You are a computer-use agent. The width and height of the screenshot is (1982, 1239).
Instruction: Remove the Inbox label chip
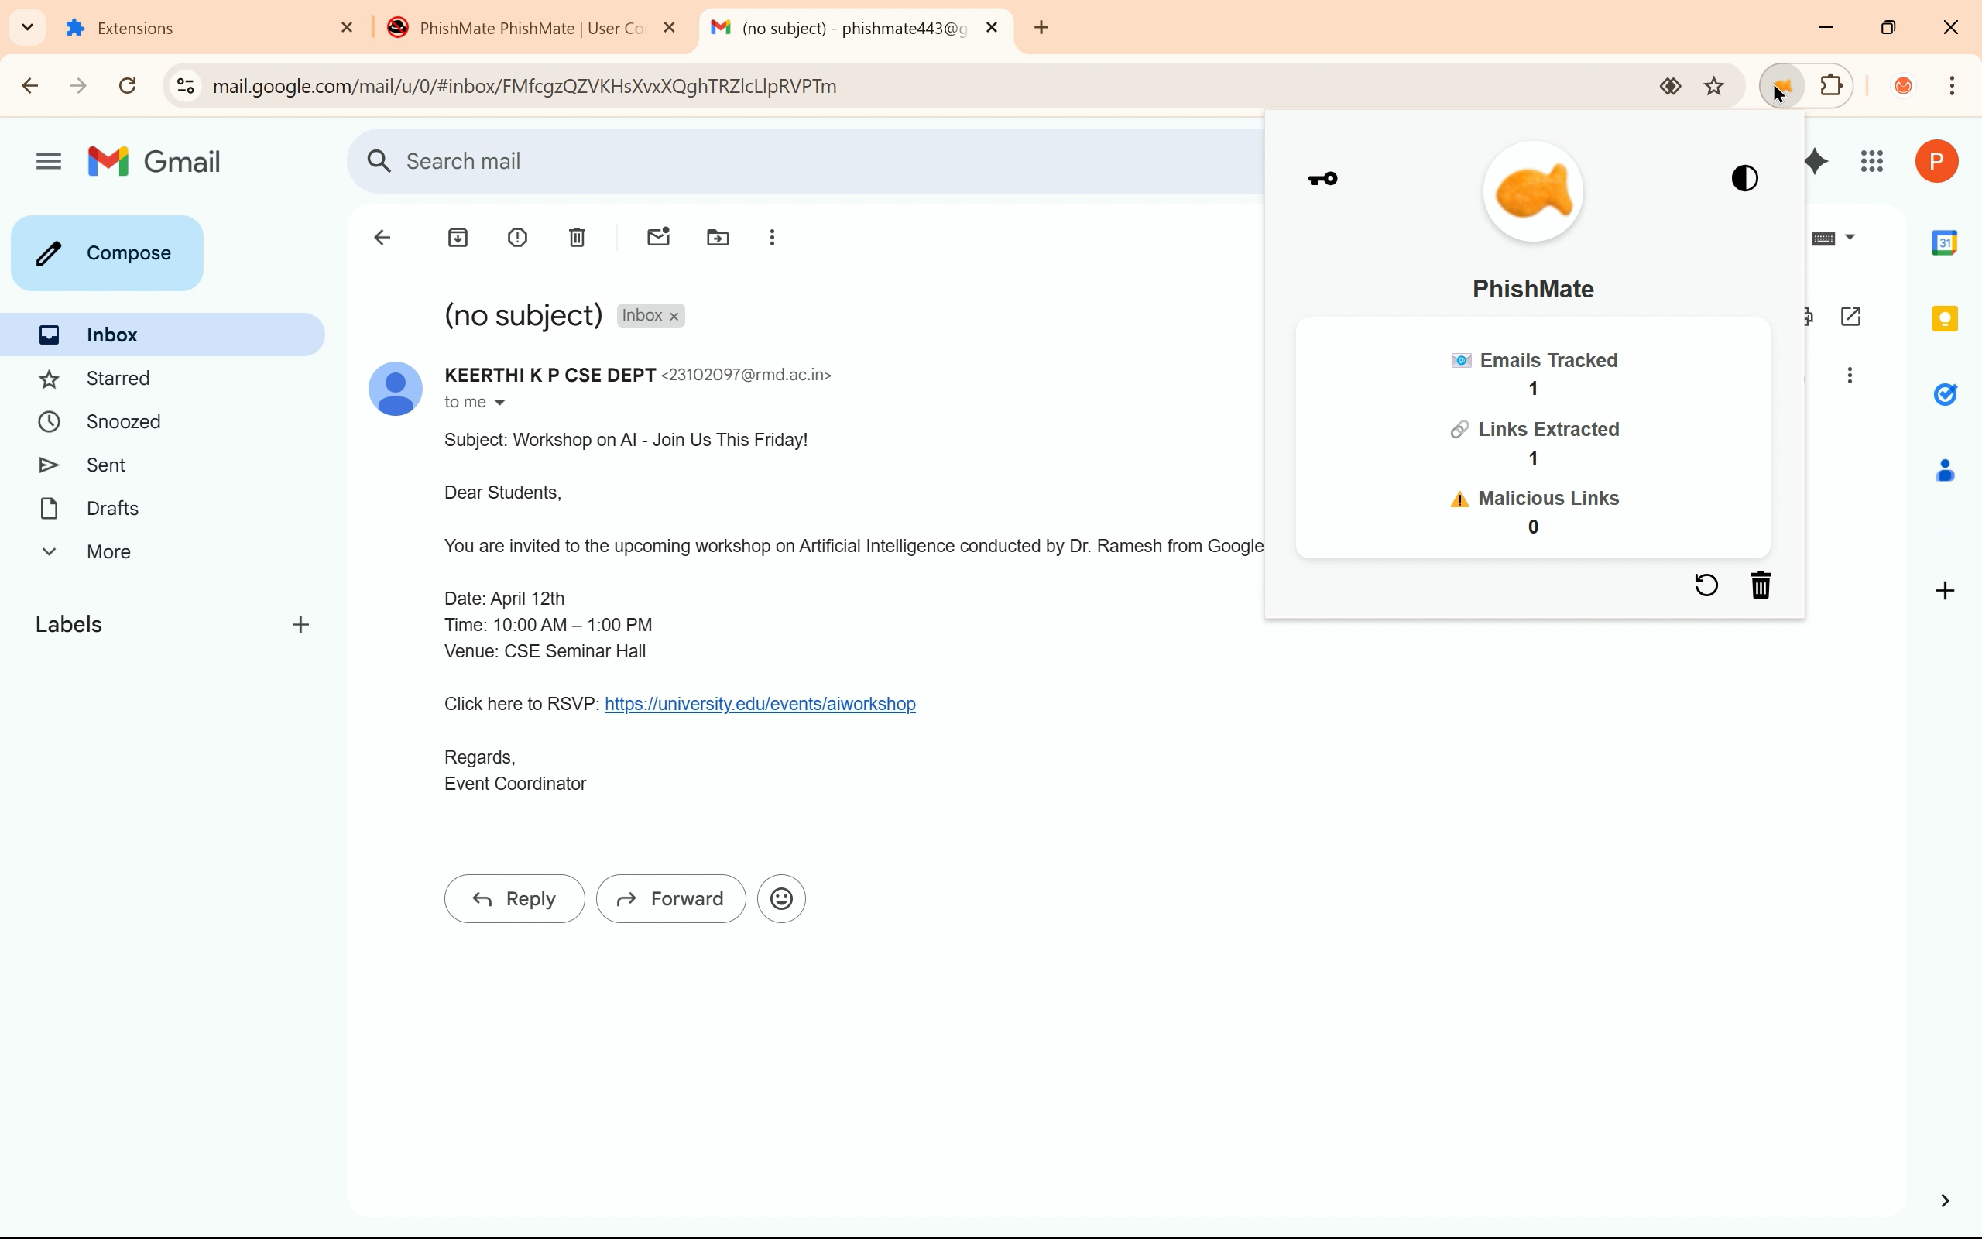click(674, 317)
